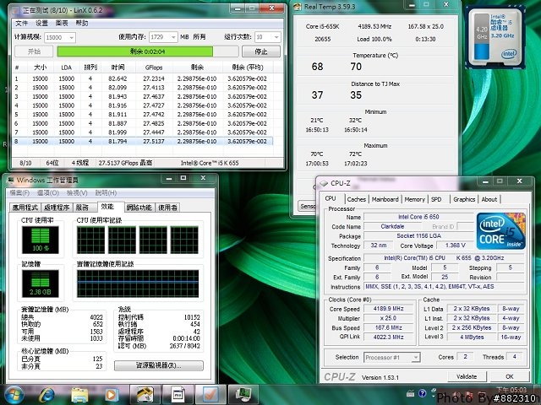
Task: Click the help icon in system tray
Action: pyautogui.click(x=423, y=393)
